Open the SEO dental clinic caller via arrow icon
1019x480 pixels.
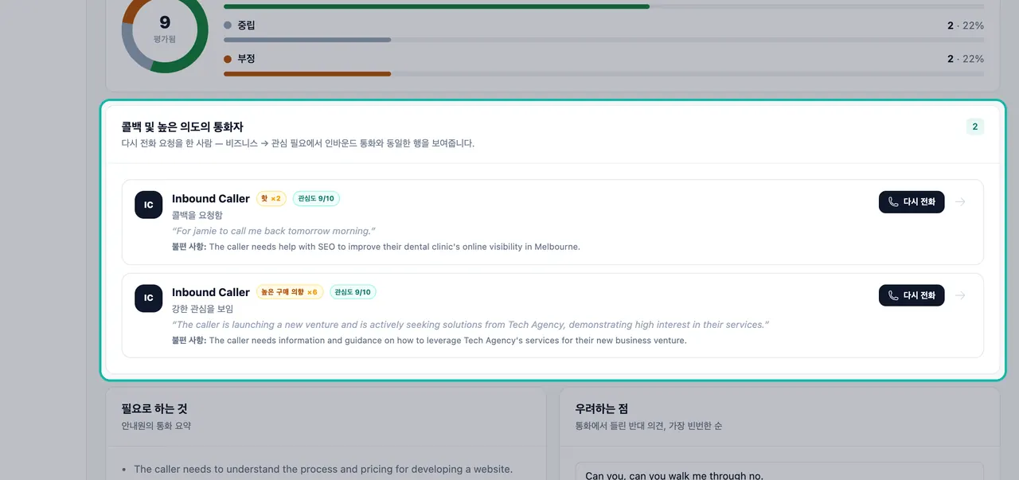click(x=960, y=202)
